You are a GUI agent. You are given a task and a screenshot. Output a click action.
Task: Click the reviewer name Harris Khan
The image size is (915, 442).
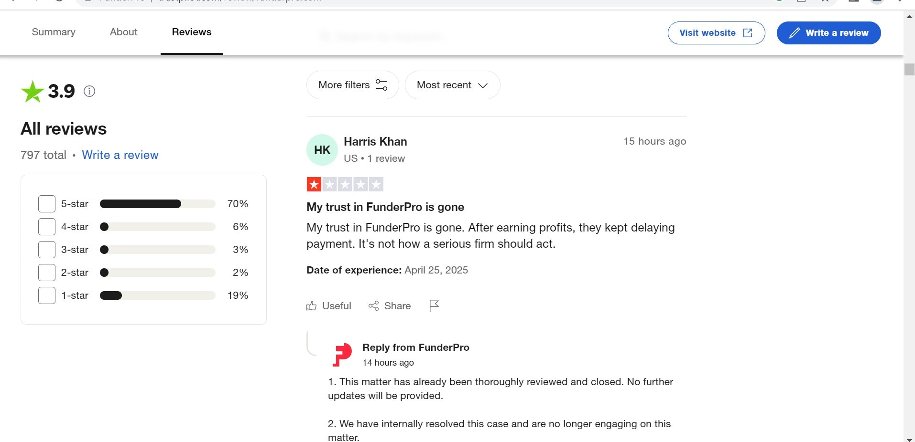click(x=375, y=142)
